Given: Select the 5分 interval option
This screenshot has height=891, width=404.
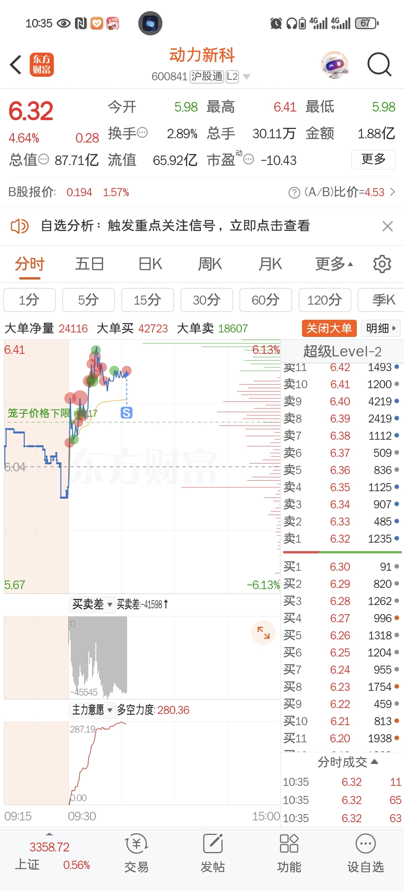Looking at the screenshot, I should pyautogui.click(x=88, y=300).
